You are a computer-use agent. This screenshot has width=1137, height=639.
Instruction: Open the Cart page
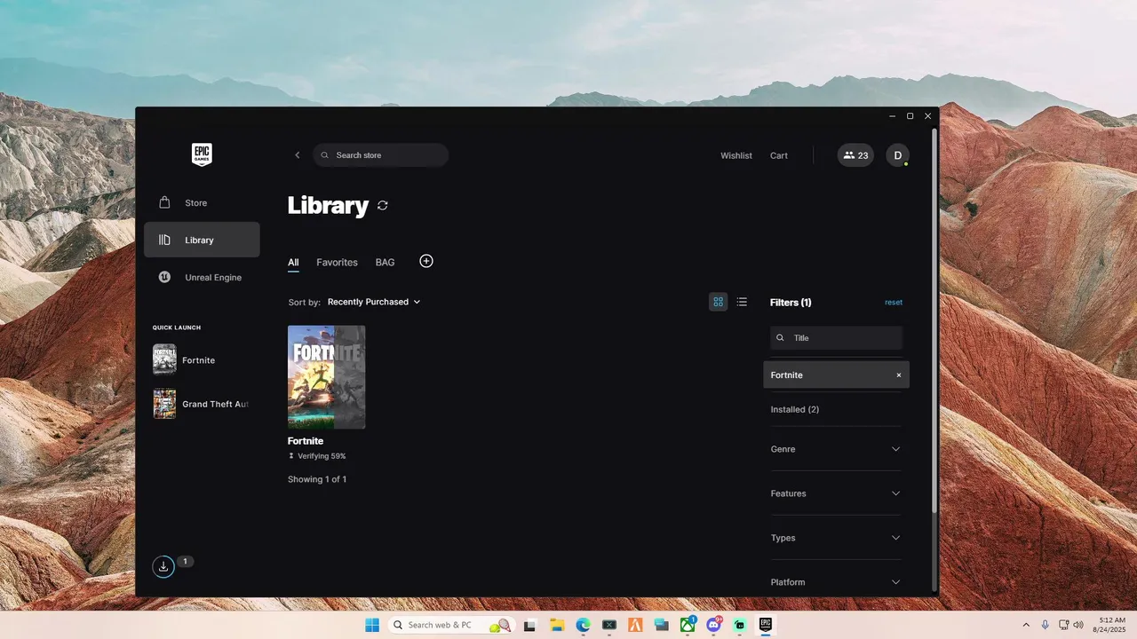click(779, 155)
